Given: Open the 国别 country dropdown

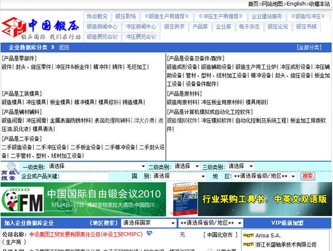Looking at the screenshot, I should click(x=179, y=176).
